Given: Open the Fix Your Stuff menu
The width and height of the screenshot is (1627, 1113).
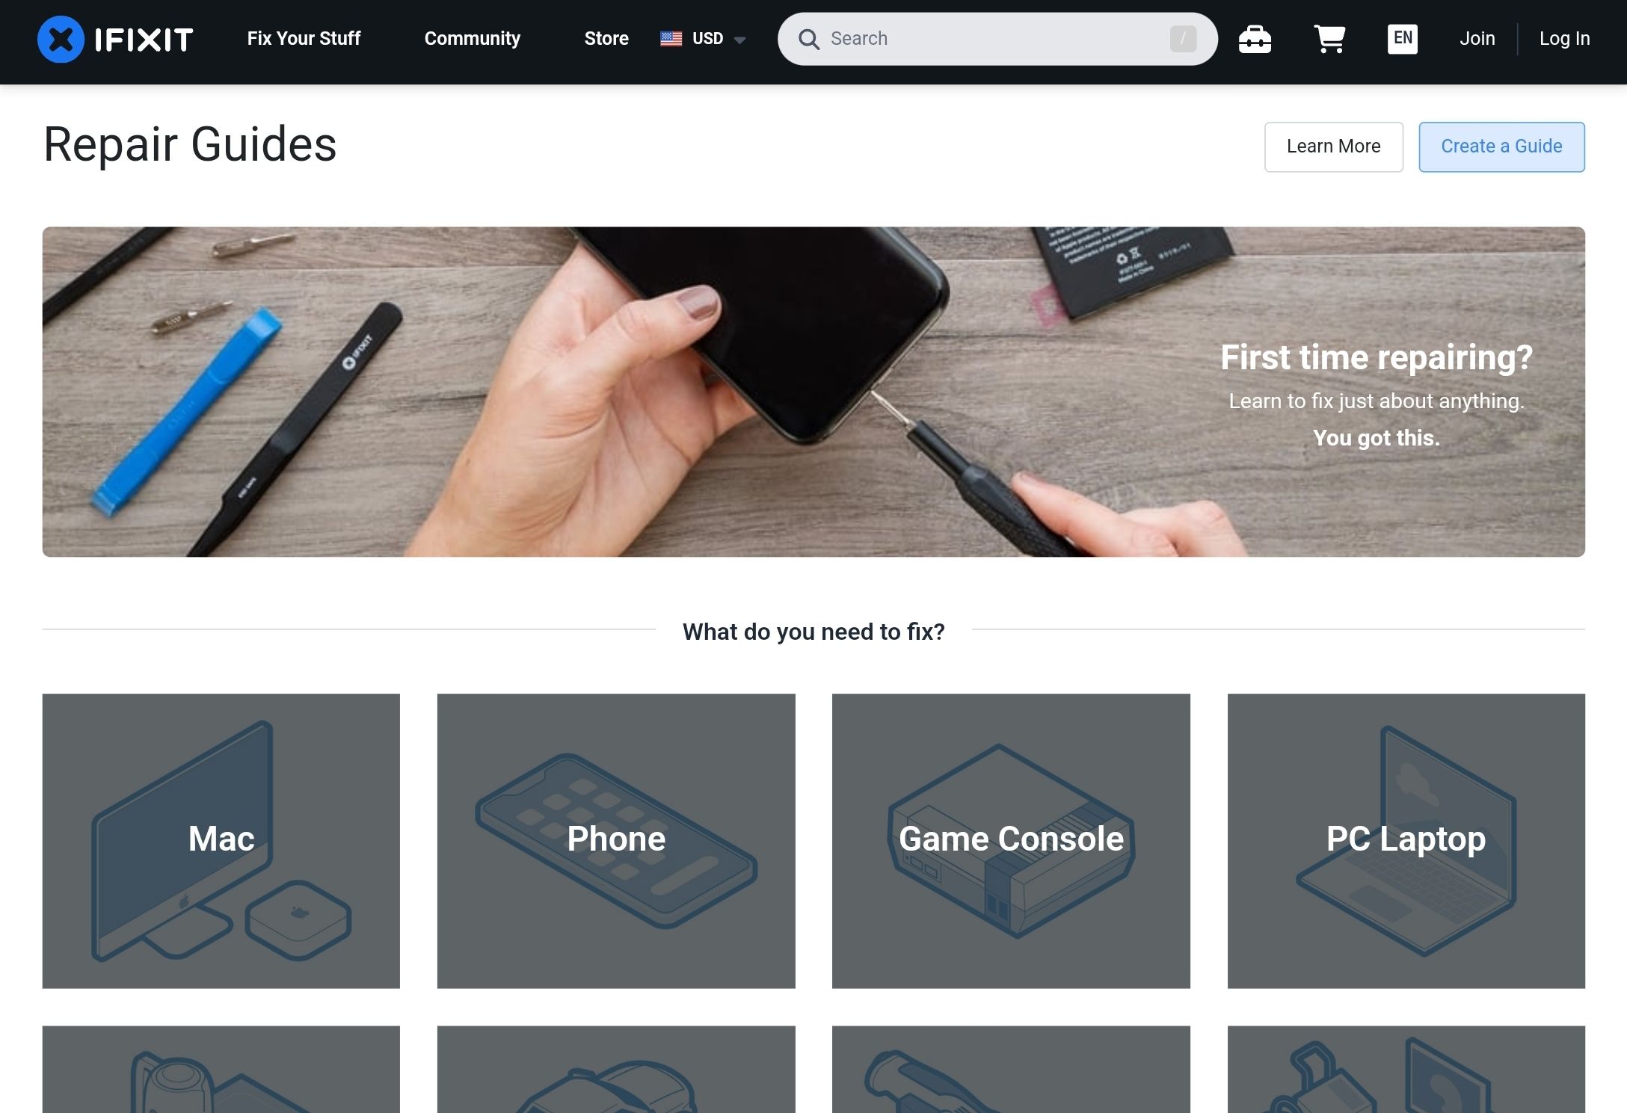Looking at the screenshot, I should (303, 38).
